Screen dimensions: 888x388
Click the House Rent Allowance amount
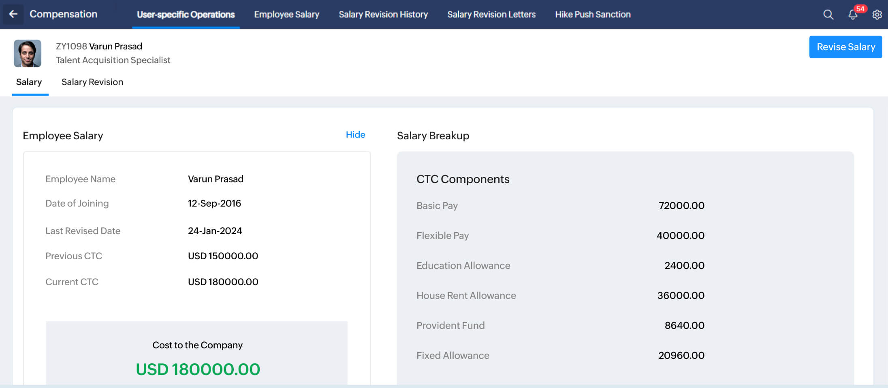point(681,296)
